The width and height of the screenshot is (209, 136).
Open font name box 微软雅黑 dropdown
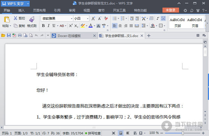click(71, 19)
